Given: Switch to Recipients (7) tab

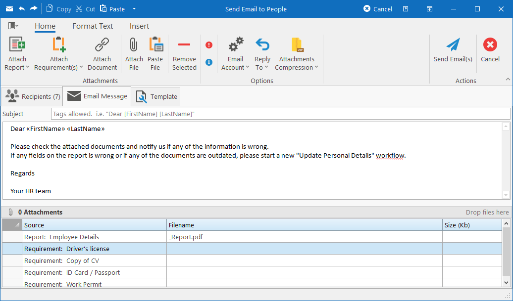Looking at the screenshot, I should [32, 96].
